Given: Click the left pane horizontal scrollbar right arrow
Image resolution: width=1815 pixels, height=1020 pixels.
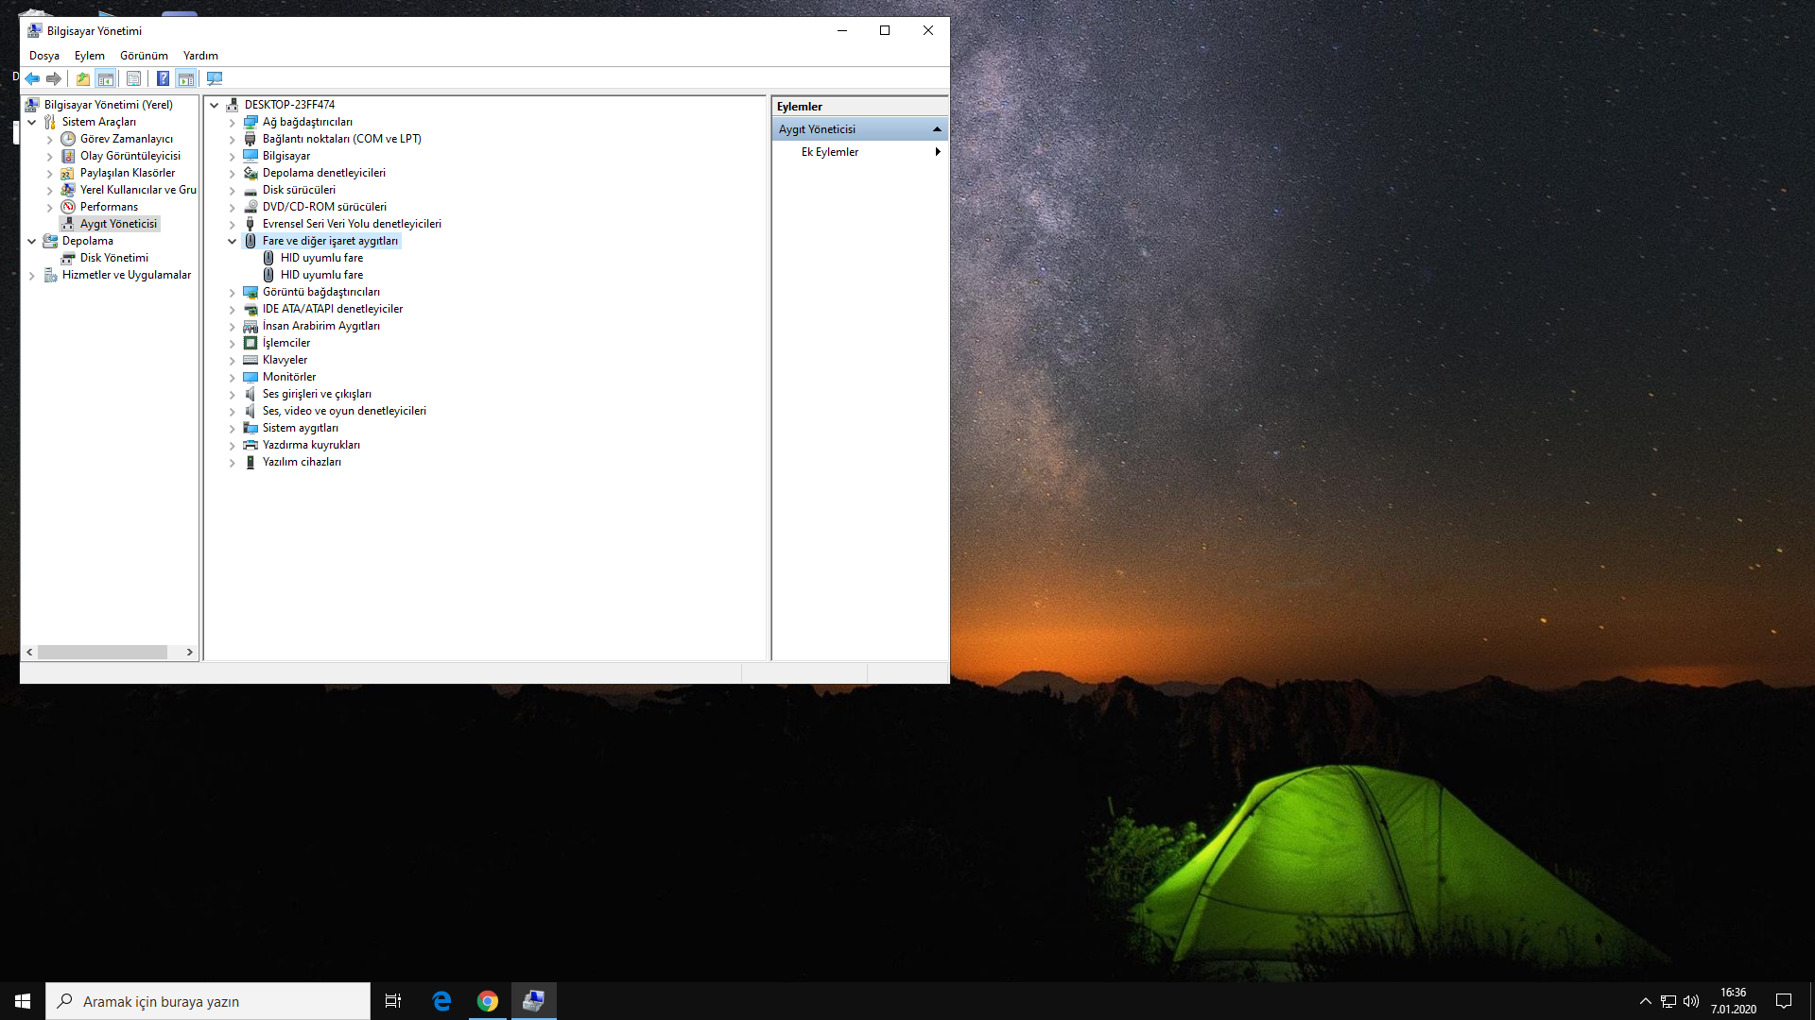Looking at the screenshot, I should click(x=189, y=652).
